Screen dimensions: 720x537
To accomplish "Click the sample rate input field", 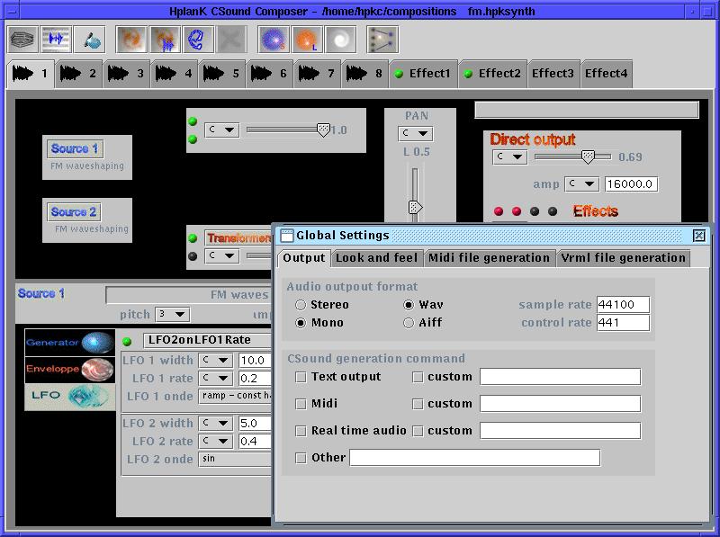I will [x=622, y=305].
